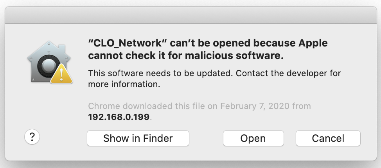The width and height of the screenshot is (381, 168).
Task: Cancel the malicious software warning dialog
Action: point(328,138)
